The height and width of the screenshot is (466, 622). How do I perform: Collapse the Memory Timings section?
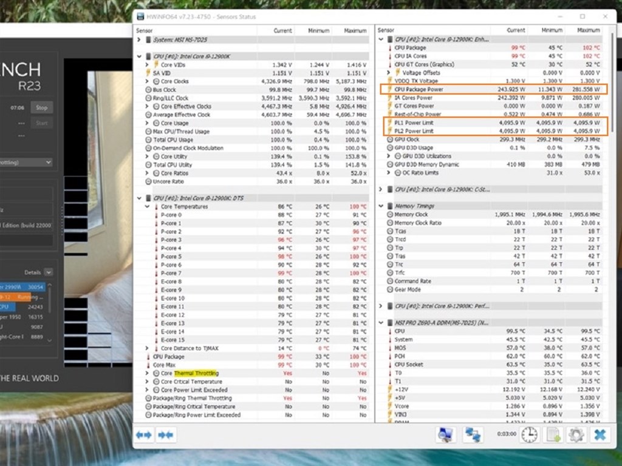coord(381,206)
